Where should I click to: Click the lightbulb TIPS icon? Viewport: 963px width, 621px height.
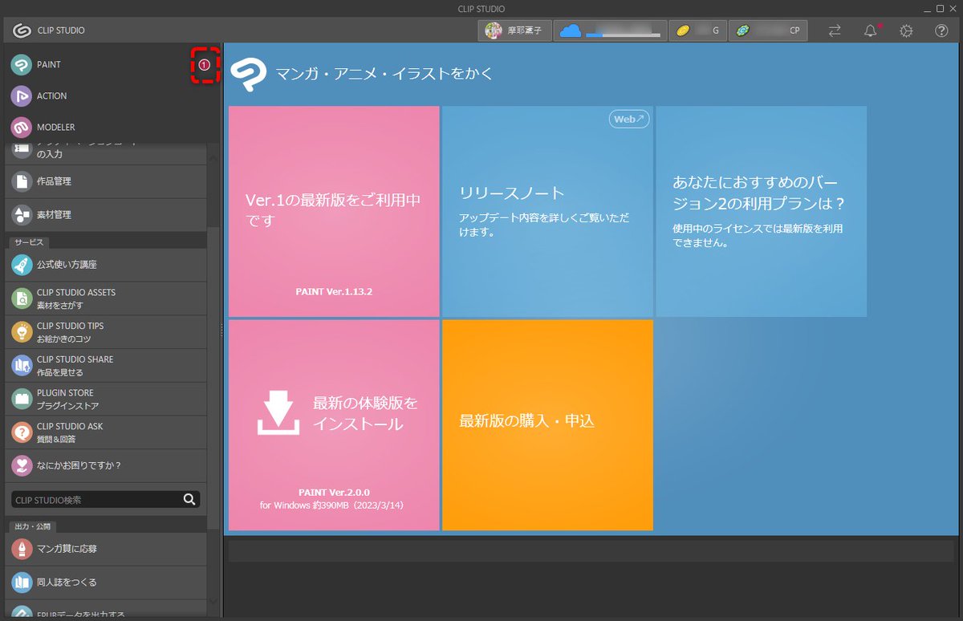[22, 332]
